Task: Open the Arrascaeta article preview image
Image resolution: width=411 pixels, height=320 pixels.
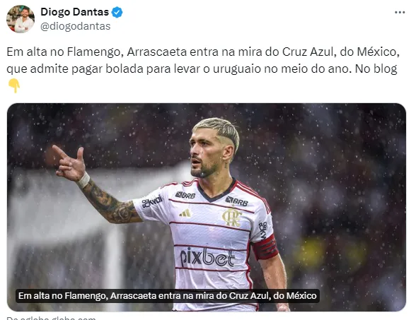Action: point(207,207)
